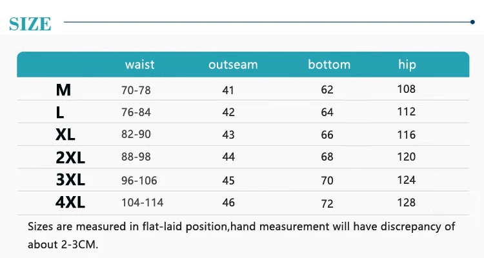Select the 4XL size row label
Screen dimensions: 484x258
[70, 203]
